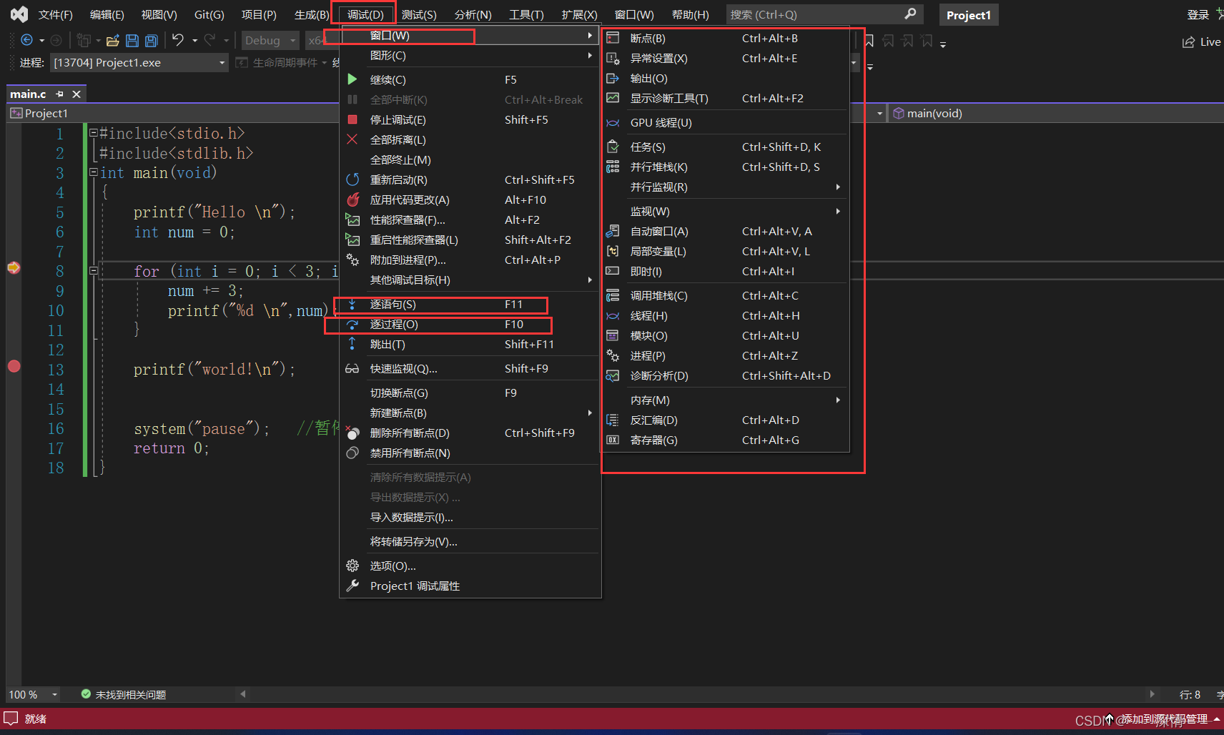This screenshot has height=735, width=1224.
Task: Open the 100 % zoom dropdown
Action: (33, 694)
